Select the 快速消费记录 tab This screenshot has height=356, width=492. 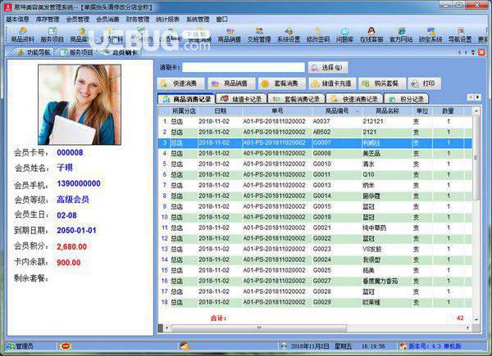(354, 99)
